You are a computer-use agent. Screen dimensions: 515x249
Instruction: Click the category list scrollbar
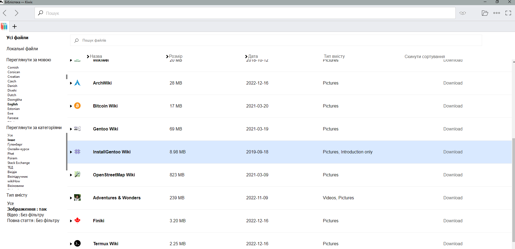pyautogui.click(x=67, y=152)
